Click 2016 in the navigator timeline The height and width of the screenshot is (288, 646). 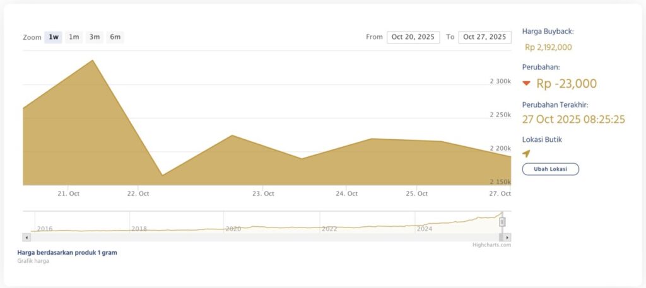44,229
